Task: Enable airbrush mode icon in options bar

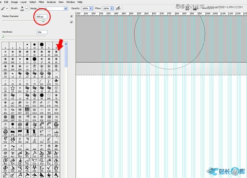Action: (118, 8)
